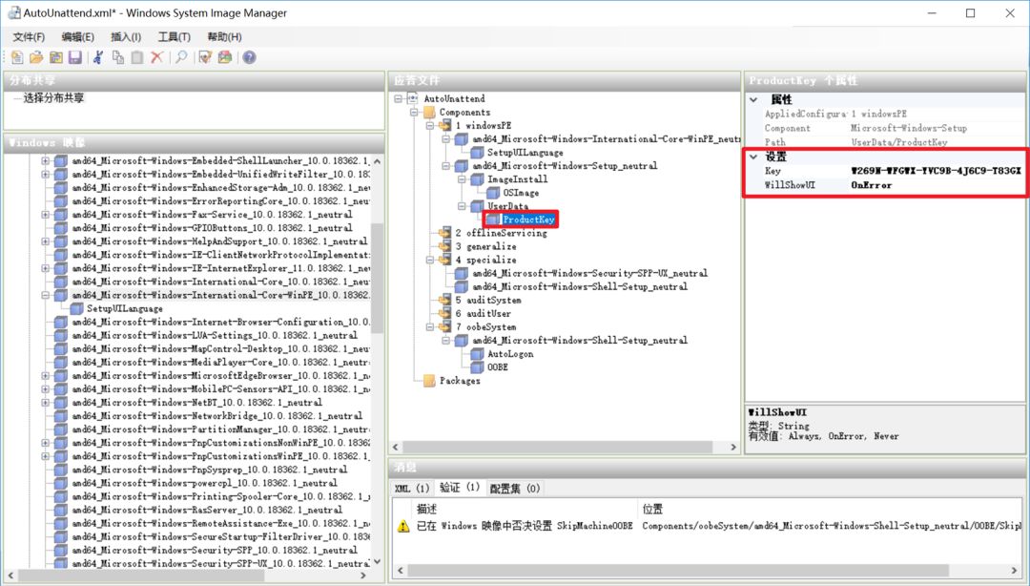
Task: Select the Packages folder in answer file
Action: coord(460,381)
